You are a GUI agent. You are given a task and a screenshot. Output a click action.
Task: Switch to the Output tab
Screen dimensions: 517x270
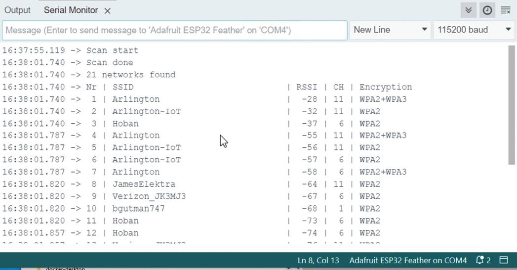point(17,10)
